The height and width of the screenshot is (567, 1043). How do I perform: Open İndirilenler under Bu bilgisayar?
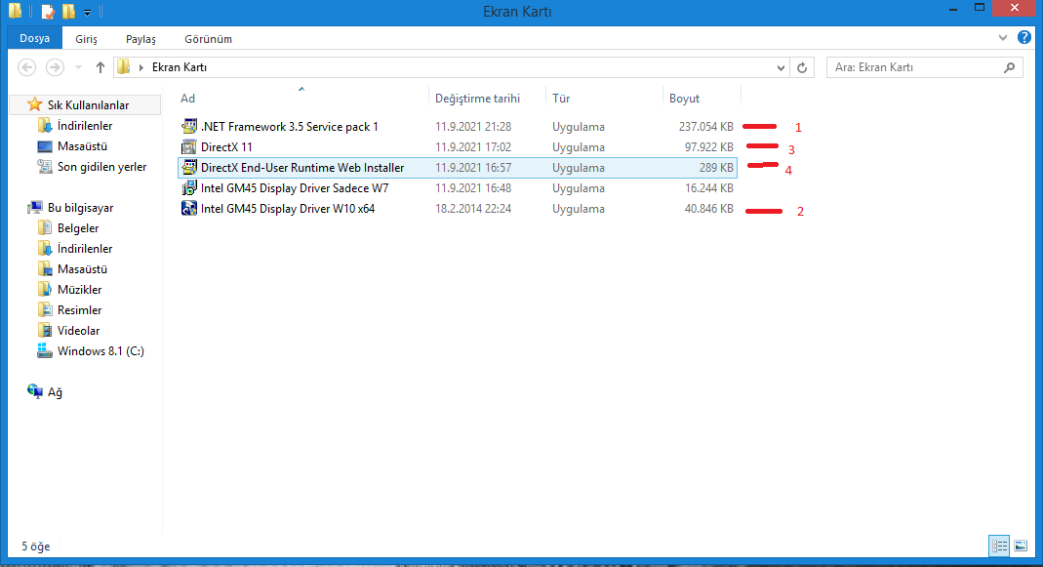click(x=85, y=249)
